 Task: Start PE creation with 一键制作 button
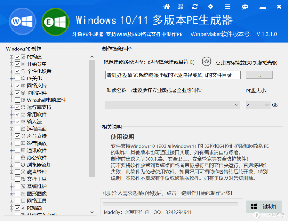coord(264,206)
